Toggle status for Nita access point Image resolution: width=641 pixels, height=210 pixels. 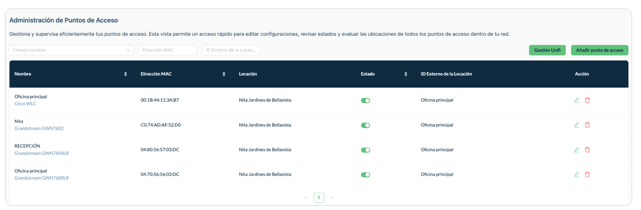click(x=365, y=125)
